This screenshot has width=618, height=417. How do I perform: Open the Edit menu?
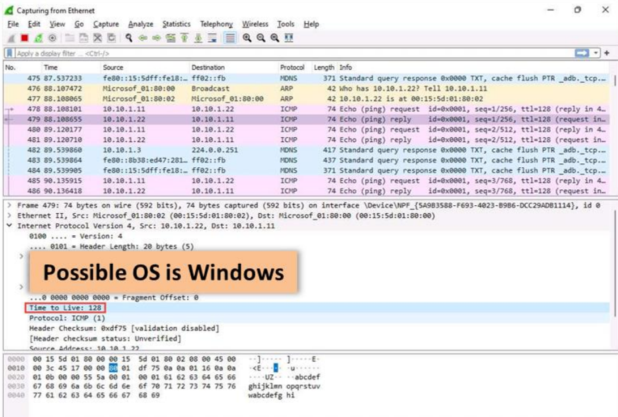[x=34, y=24]
